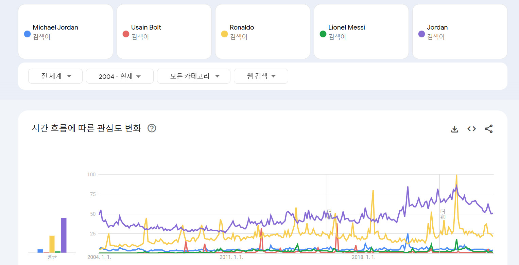Expand the 웹 검색 search type dropdown

tap(261, 76)
